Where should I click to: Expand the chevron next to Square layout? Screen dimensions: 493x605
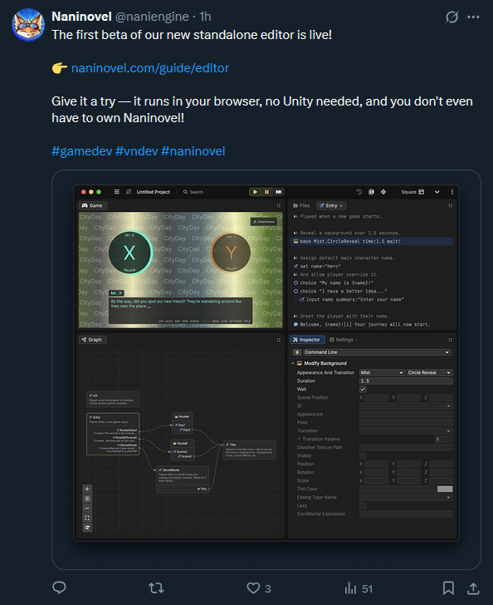pyautogui.click(x=437, y=192)
